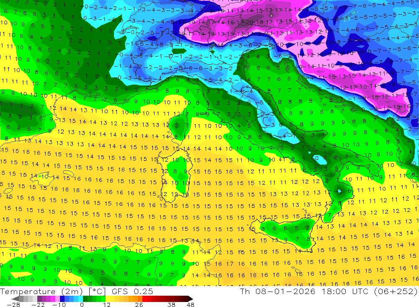Viewport: 419px width, 307px height.
Task: Click the "GFS 0.25" model label
Action: pos(132,291)
